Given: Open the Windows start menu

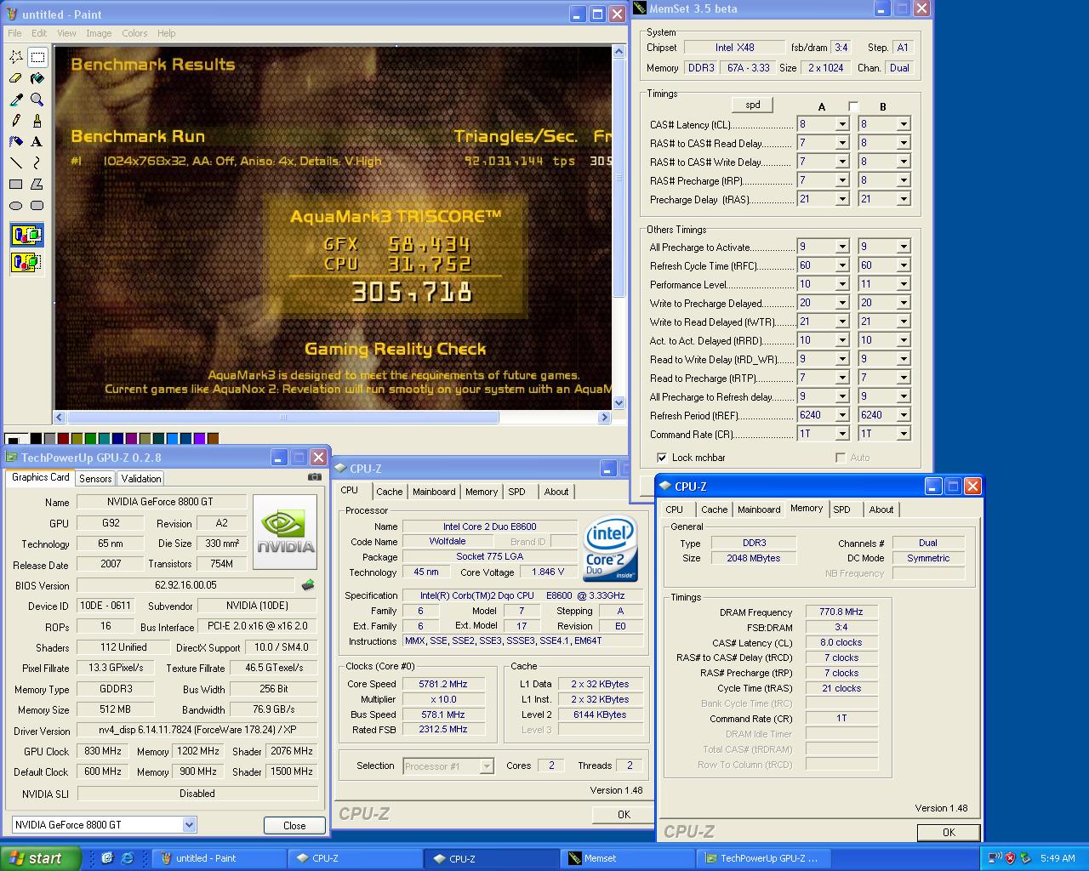Looking at the screenshot, I should coord(40,858).
